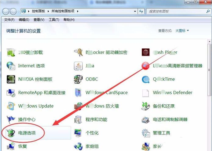Open the 帮助(H) menu
The width and height of the screenshot is (212, 151).
[69, 20]
